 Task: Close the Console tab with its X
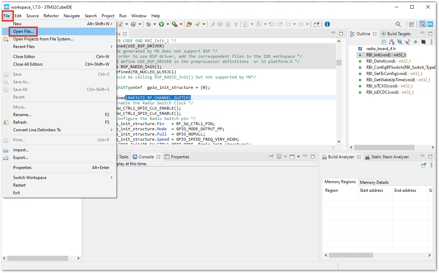click(x=158, y=157)
